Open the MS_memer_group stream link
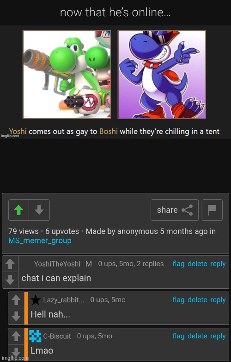The width and height of the screenshot is (231, 362). 40,241
